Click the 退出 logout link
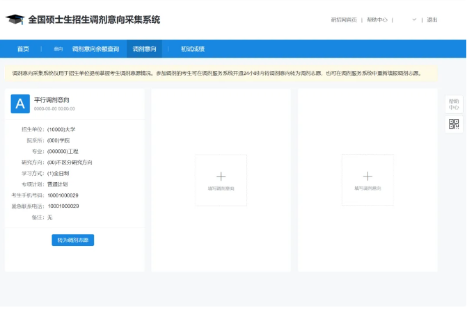 pyautogui.click(x=432, y=19)
